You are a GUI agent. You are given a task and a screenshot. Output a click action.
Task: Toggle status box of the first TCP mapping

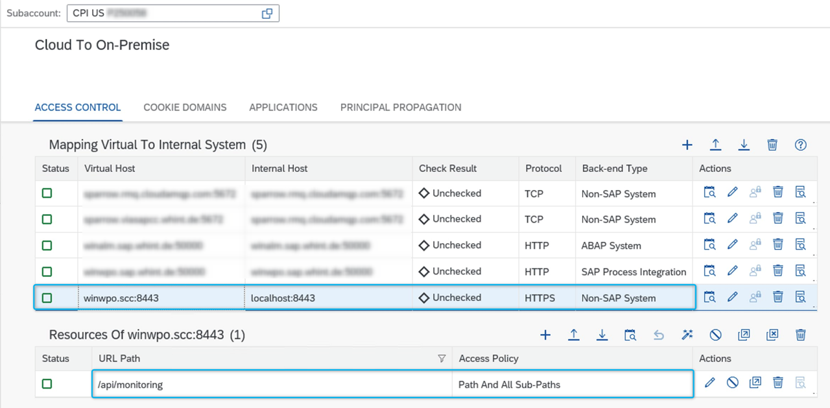click(47, 193)
